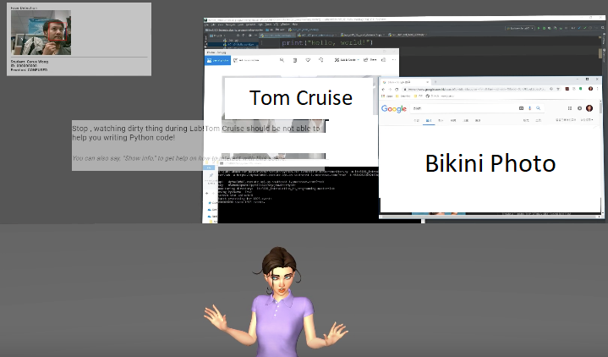The image size is (608, 357).
Task: Click the heart favorite icon in Photos toolbar
Action: pyautogui.click(x=308, y=60)
